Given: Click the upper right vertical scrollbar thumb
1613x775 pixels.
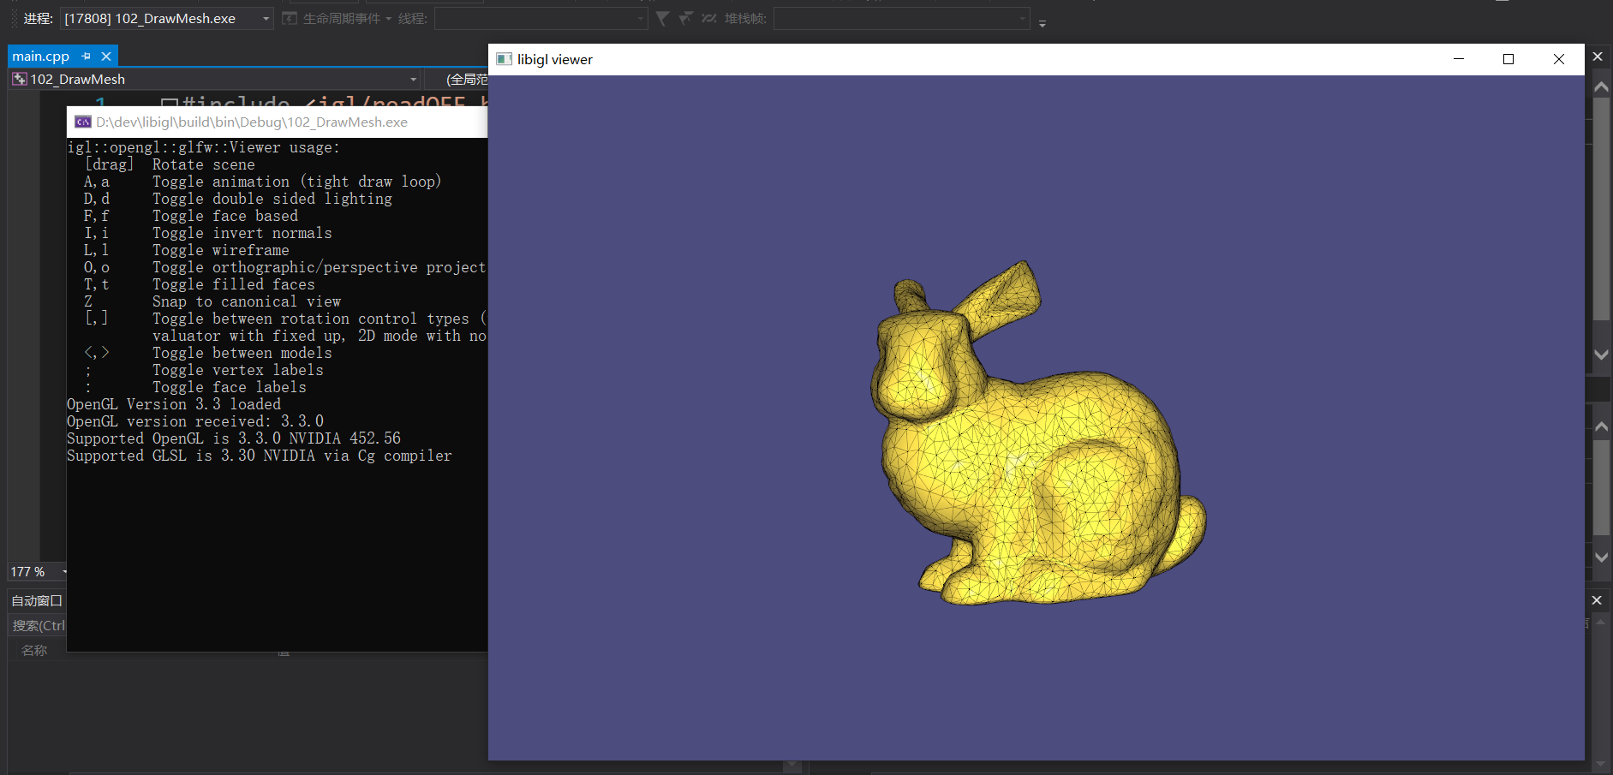Looking at the screenshot, I should pyautogui.click(x=1601, y=208).
